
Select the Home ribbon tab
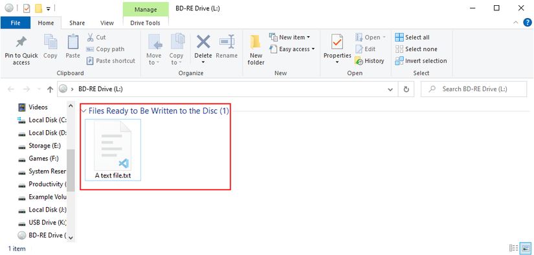coord(46,23)
